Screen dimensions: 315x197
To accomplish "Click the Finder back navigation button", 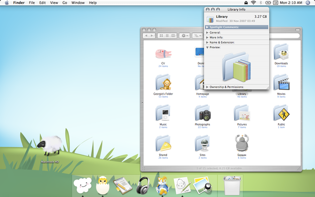I will pyautogui.click(x=146, y=35).
